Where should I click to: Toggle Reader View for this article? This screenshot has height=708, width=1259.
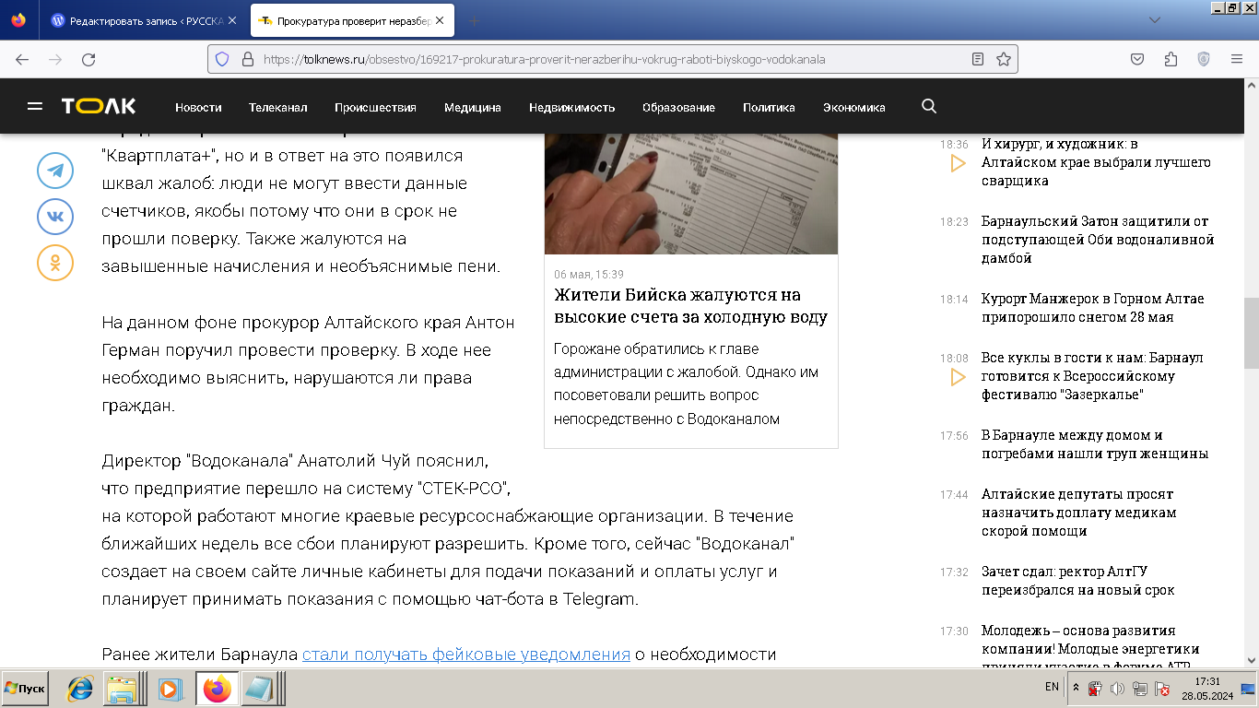click(976, 58)
